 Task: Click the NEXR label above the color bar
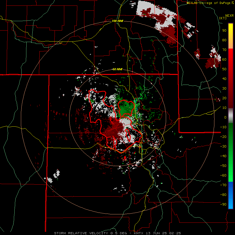coord(230,16)
